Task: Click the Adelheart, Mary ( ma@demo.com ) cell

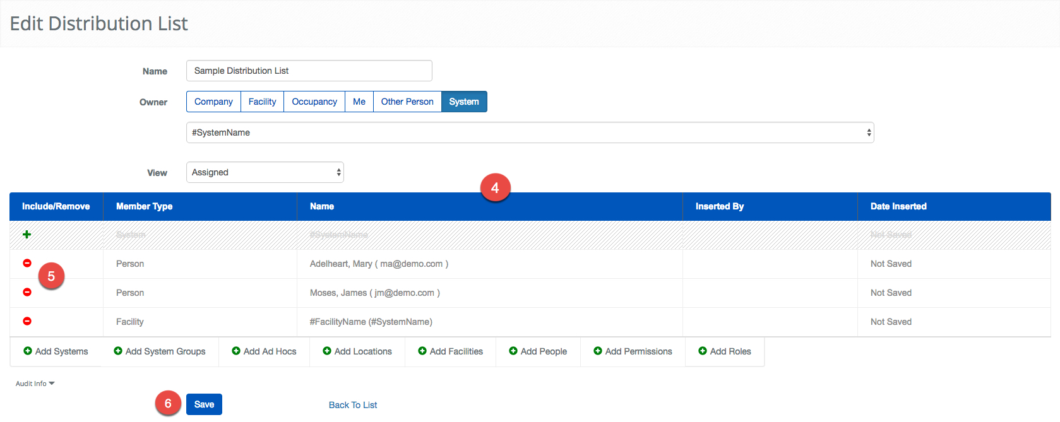Action: coord(490,264)
